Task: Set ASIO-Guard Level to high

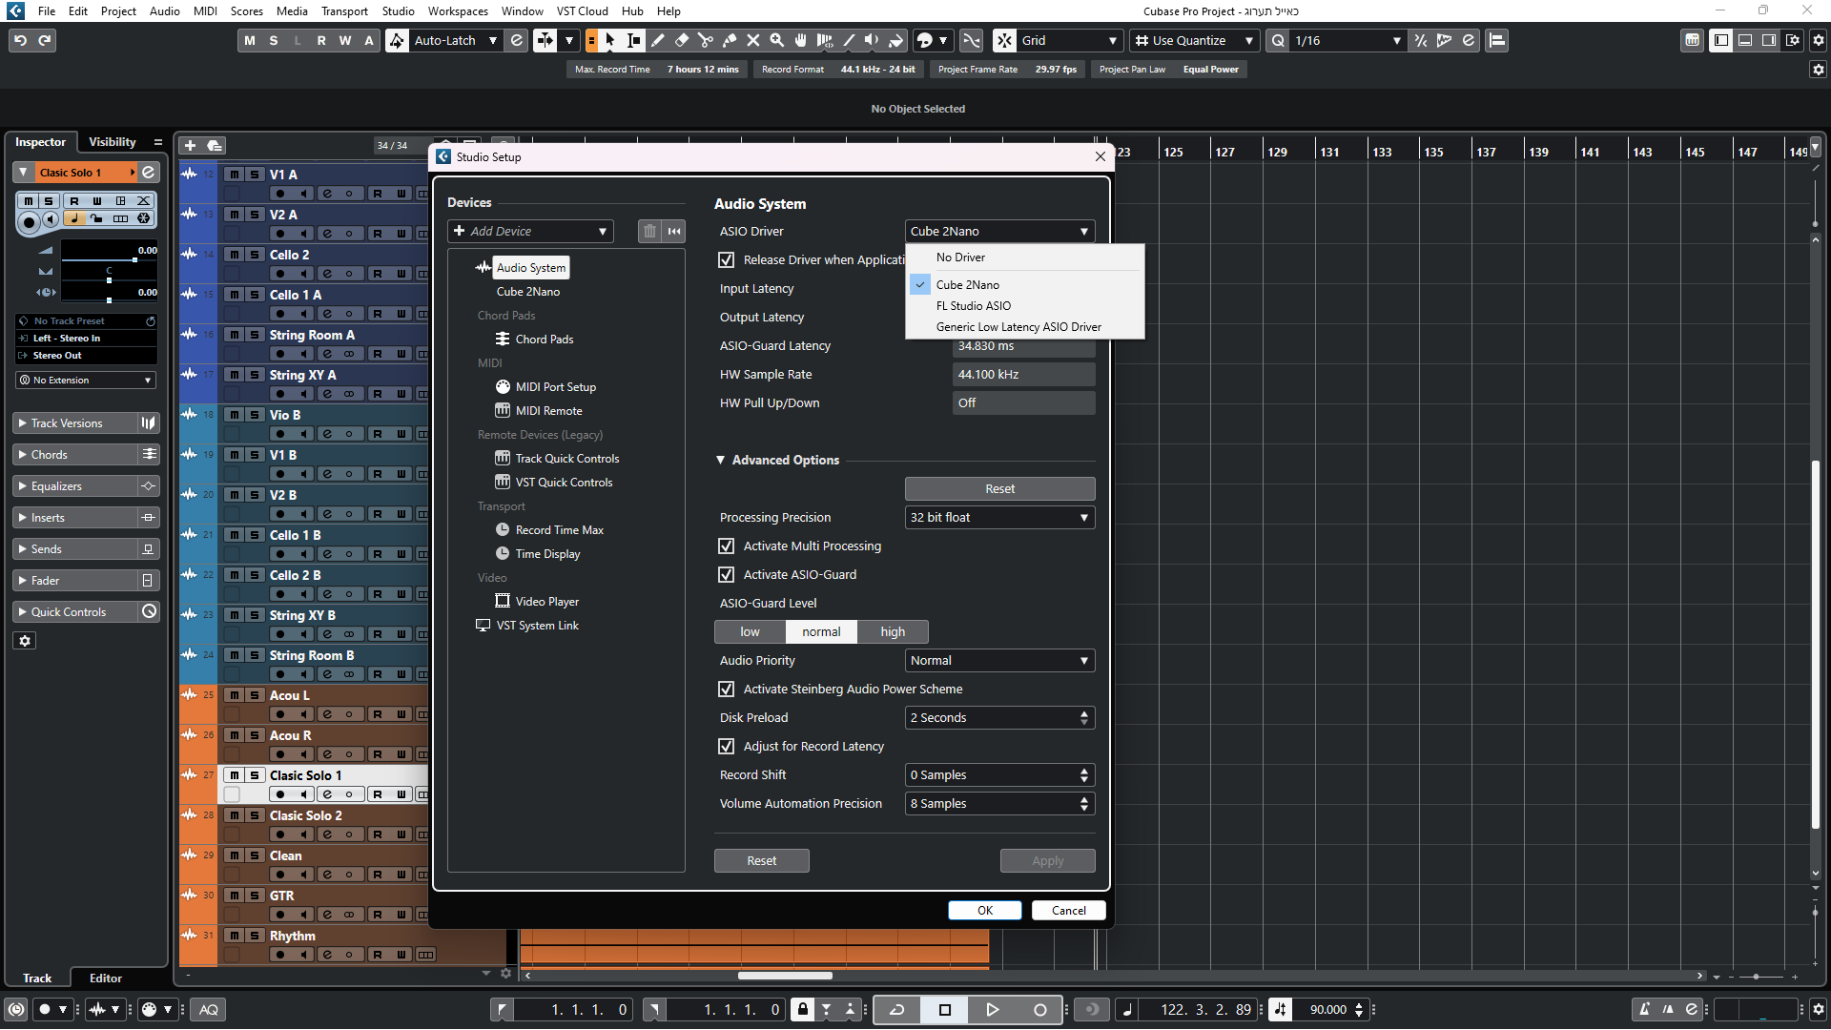Action: pos(893,631)
